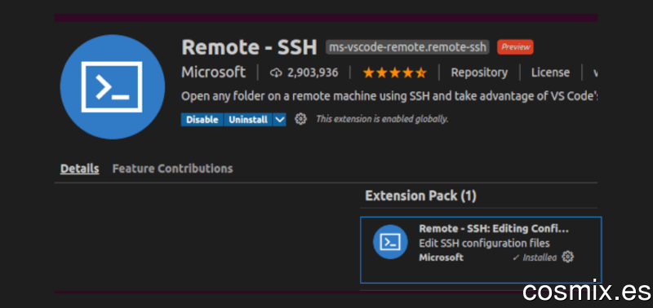Click the red Preview badge
This screenshot has height=308, width=653.
pyautogui.click(x=515, y=47)
